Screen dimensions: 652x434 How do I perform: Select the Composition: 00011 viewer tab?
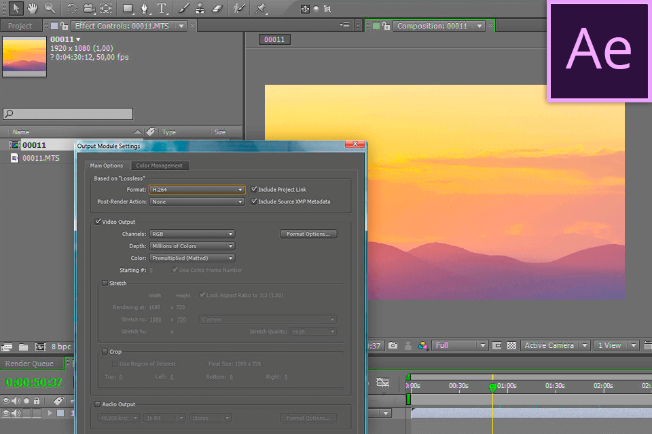tap(432, 26)
